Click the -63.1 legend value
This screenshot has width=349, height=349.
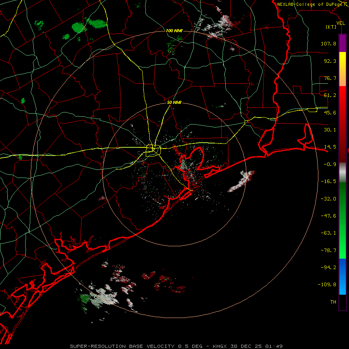(328, 233)
